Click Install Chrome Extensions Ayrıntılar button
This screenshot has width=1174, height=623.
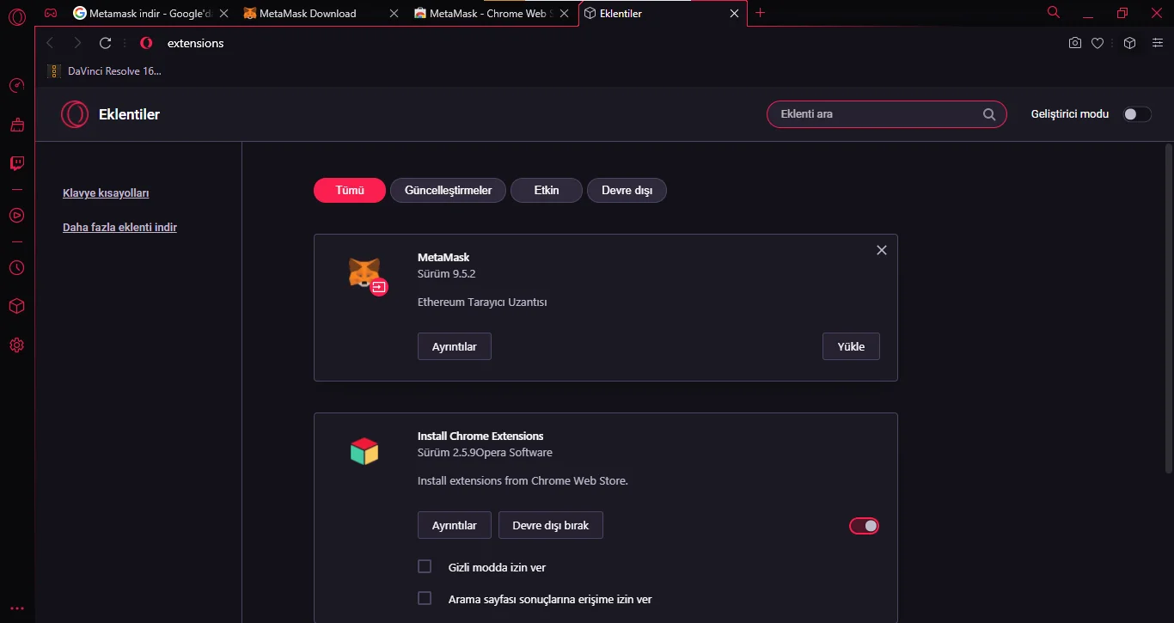tap(454, 525)
